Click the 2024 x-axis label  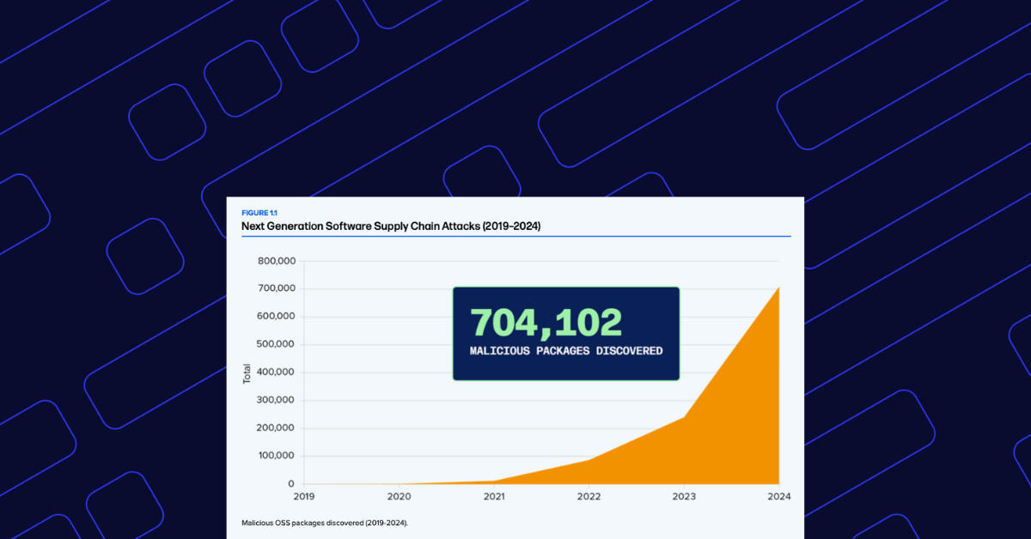[778, 496]
